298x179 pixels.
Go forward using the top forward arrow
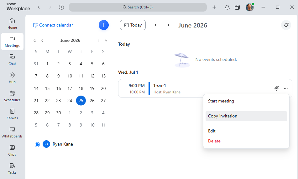tap(50, 7)
